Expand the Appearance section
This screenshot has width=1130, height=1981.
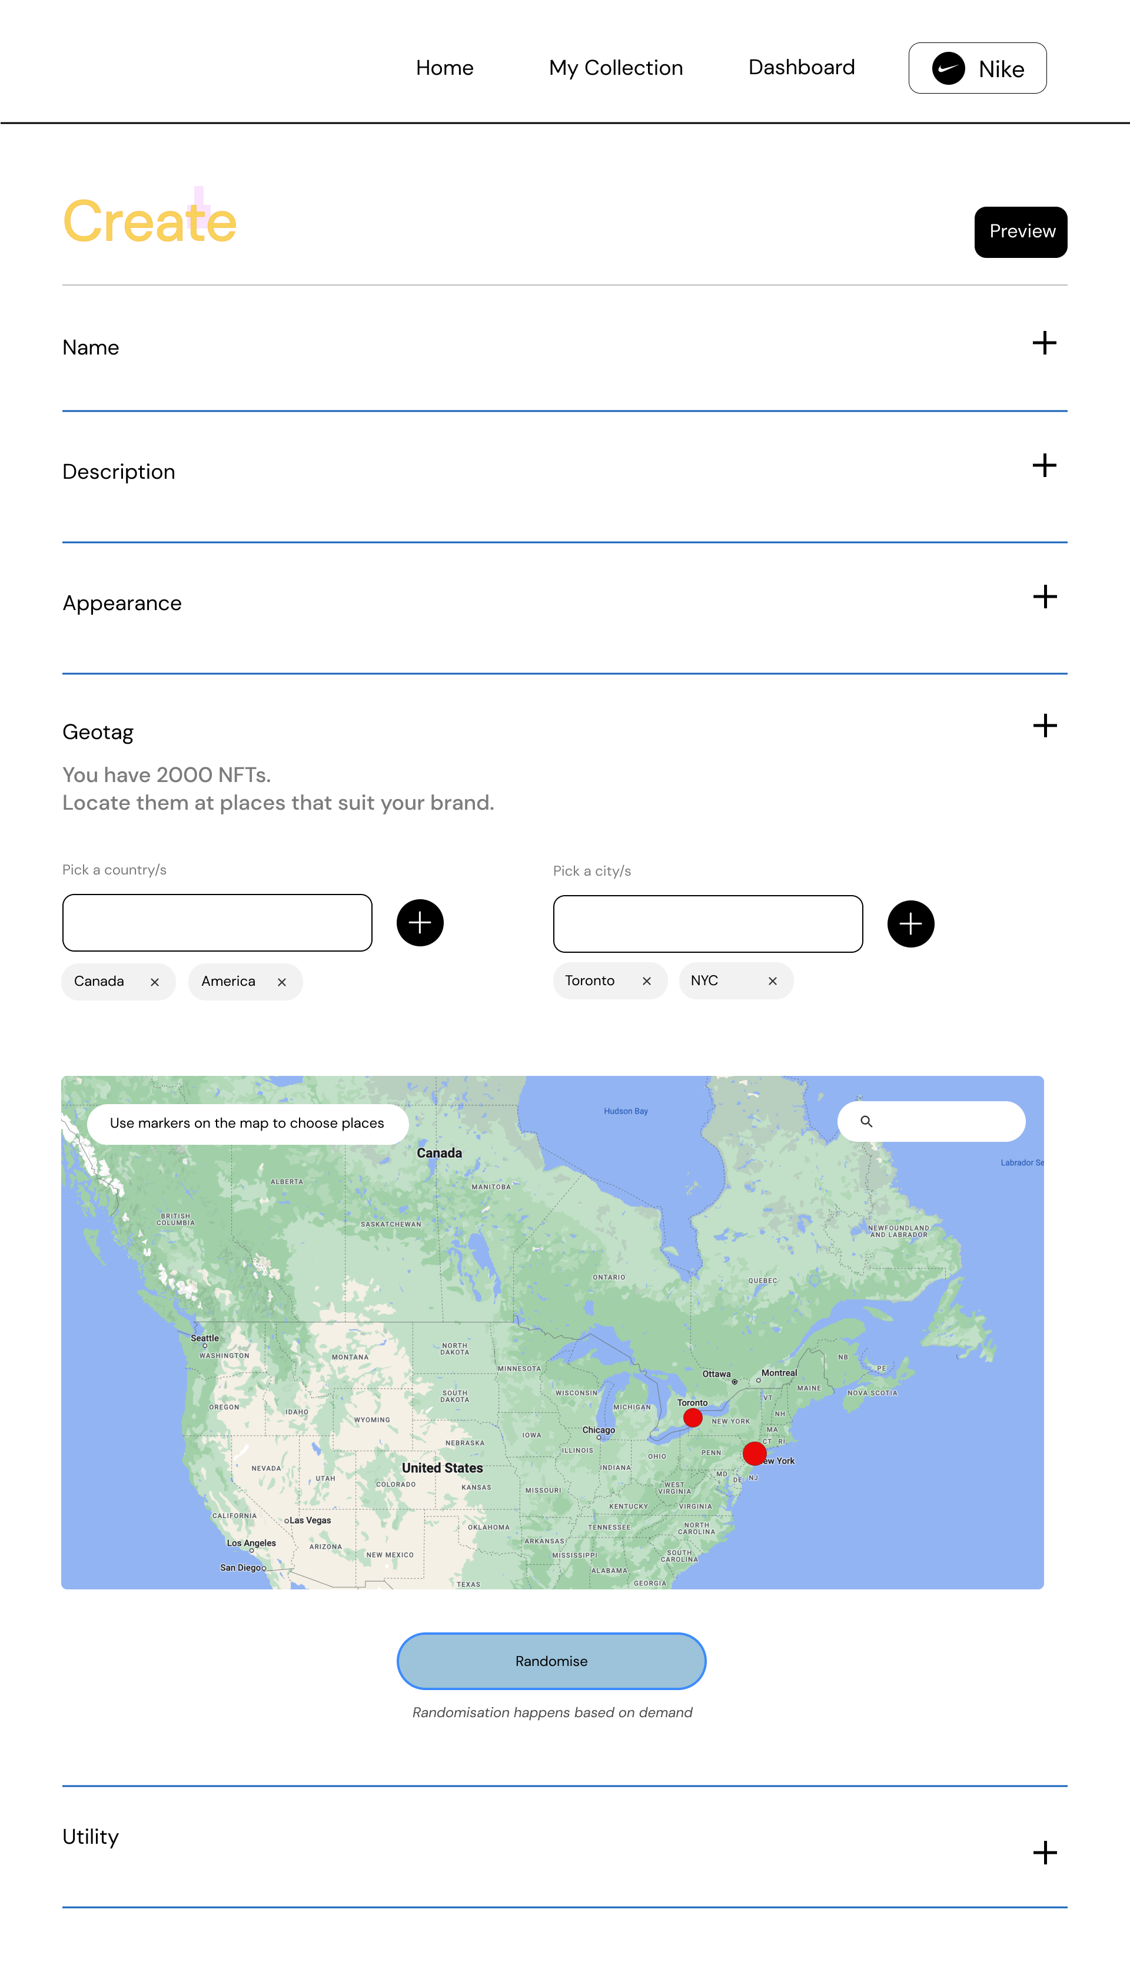coord(1045,597)
